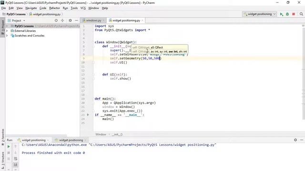The height and width of the screenshot is (171, 305).
Task: Click the sys.exit(App.exec_()) line
Action: pyautogui.click(x=122, y=111)
